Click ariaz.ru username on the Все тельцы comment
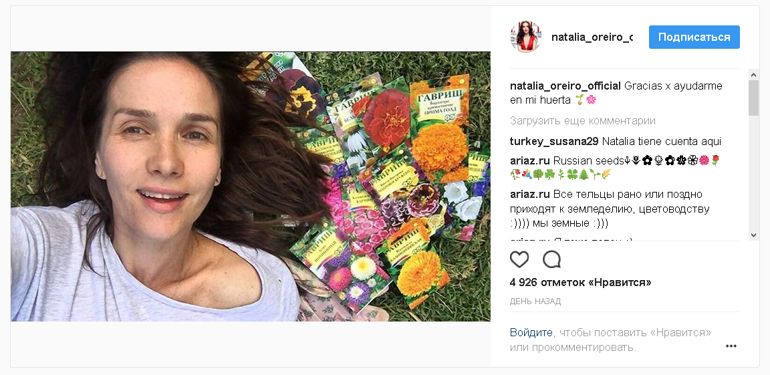The image size is (770, 375). click(529, 195)
